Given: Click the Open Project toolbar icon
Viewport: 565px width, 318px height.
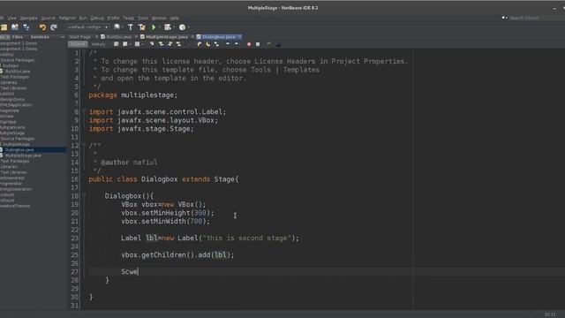Looking at the screenshot, I should point(15,27).
